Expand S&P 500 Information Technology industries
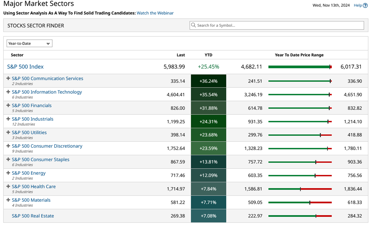Image resolution: width=370 pixels, height=229 pixels. click(8, 92)
